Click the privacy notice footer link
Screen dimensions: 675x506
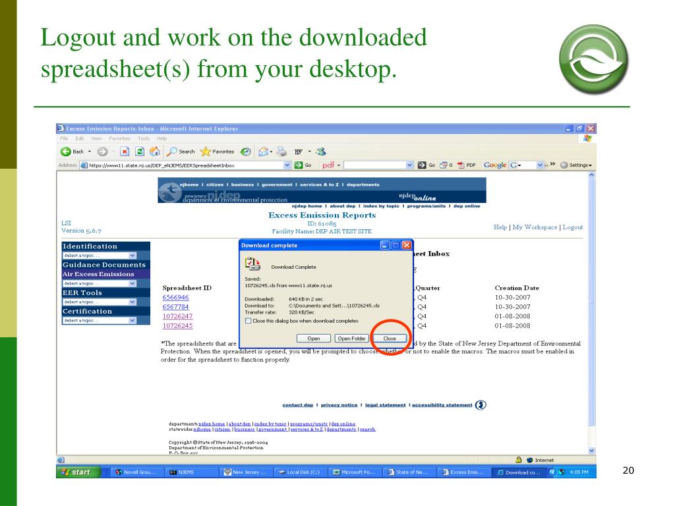coord(339,405)
